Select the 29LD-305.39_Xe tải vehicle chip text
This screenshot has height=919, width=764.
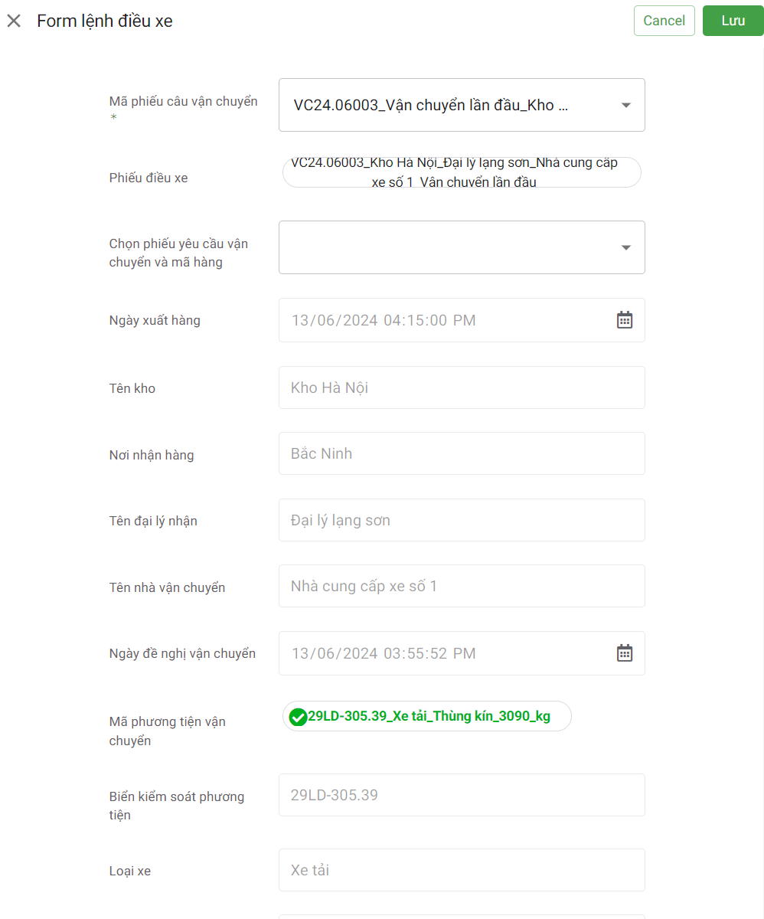[429, 717]
